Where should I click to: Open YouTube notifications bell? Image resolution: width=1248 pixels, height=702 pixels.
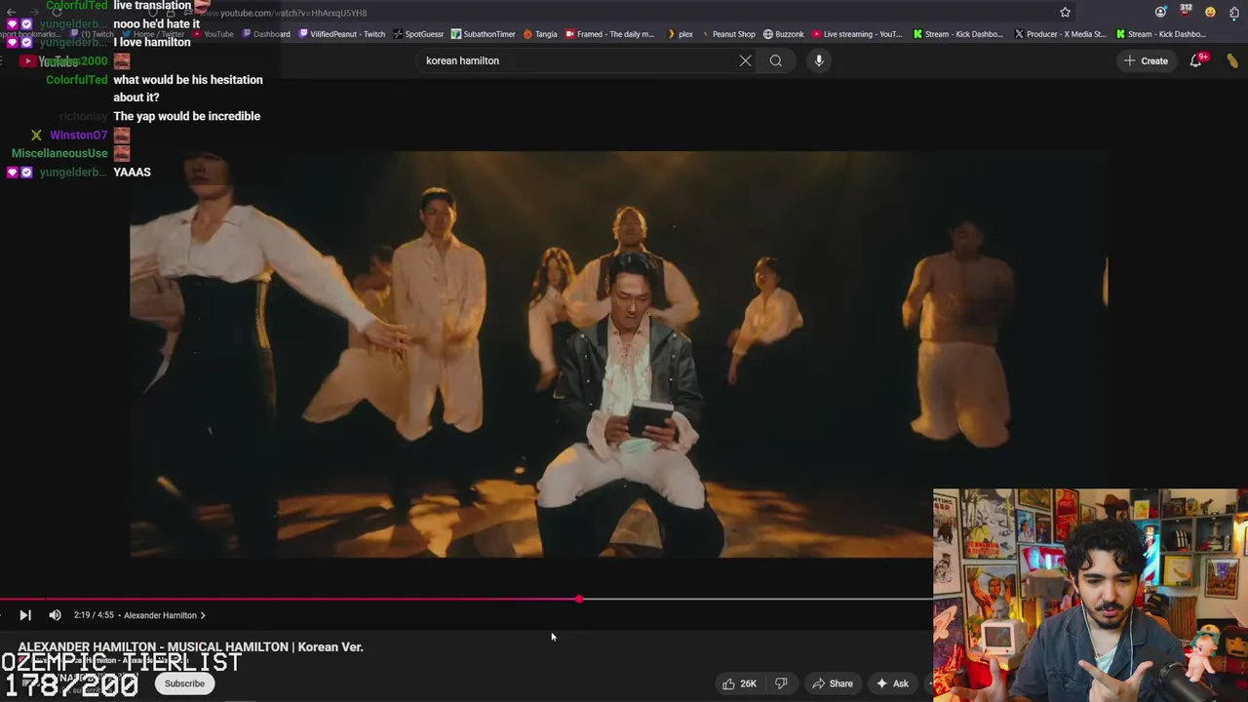click(x=1196, y=60)
